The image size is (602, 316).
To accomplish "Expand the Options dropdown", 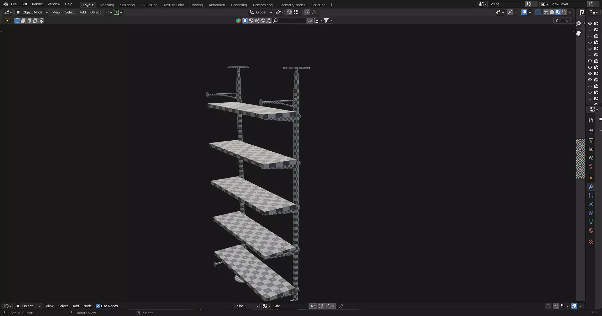I will click(564, 21).
